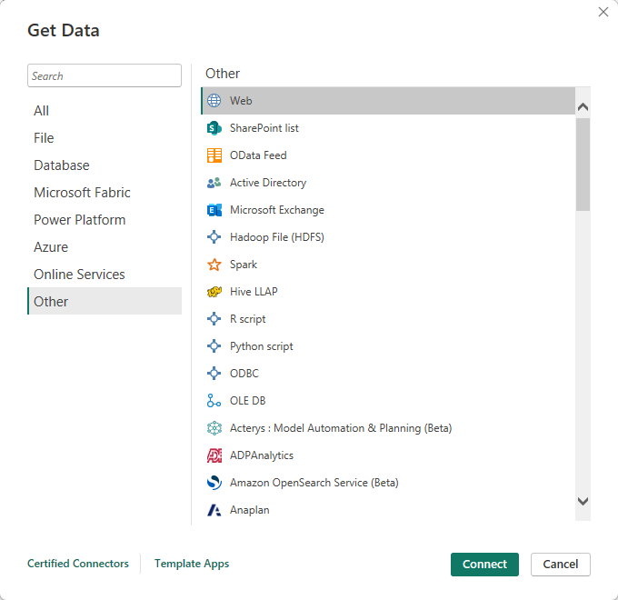Select the Online Services category
Viewport: 618px width, 600px height.
click(105, 274)
